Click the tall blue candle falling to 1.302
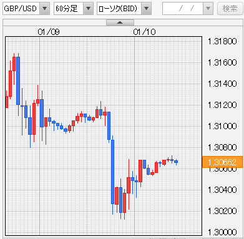 pyautogui.click(x=112, y=172)
